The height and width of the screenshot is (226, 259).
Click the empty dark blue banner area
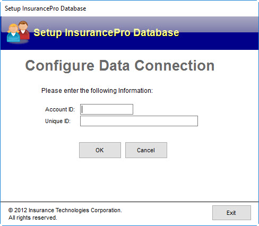[218, 41]
